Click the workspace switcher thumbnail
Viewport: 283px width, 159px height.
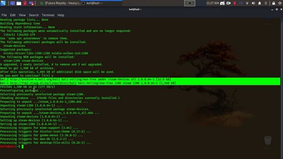coord(190,3)
